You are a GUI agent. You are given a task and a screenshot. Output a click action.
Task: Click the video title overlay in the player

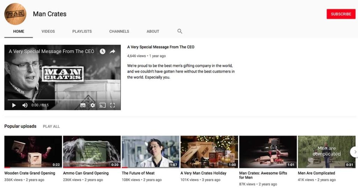tap(51, 51)
